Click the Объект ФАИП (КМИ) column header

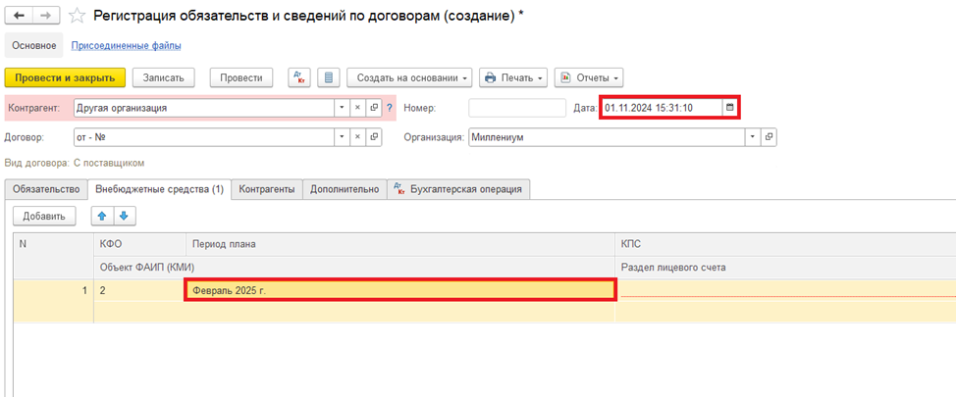[354, 267]
